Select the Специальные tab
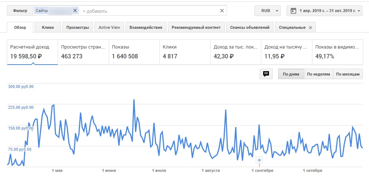 point(292,27)
